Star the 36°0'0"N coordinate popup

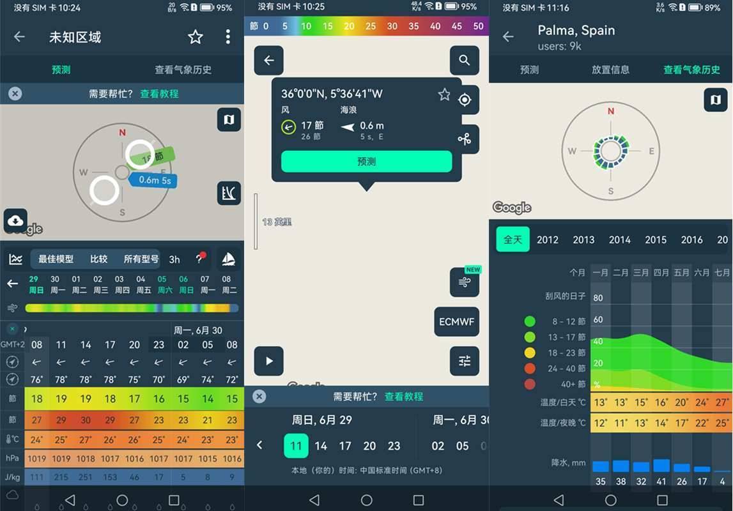tap(444, 95)
